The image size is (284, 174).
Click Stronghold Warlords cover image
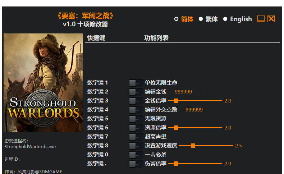point(43,83)
